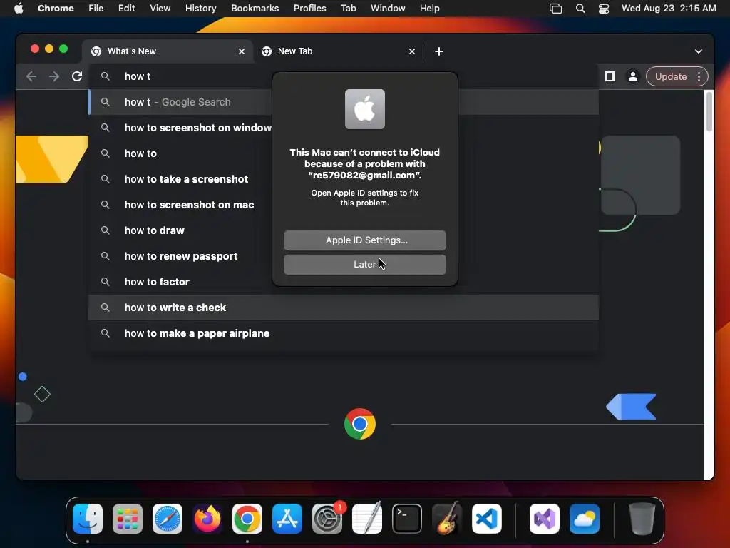
Task: Click the address bar text 'how t'
Action: [138, 76]
